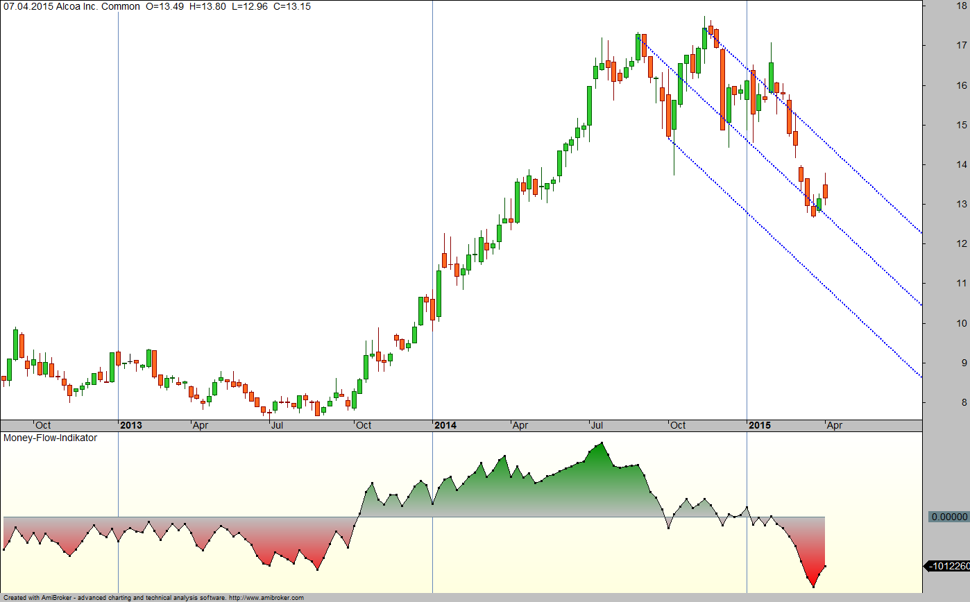
Task: Click the "2013" year label on time axis
Action: [131, 425]
